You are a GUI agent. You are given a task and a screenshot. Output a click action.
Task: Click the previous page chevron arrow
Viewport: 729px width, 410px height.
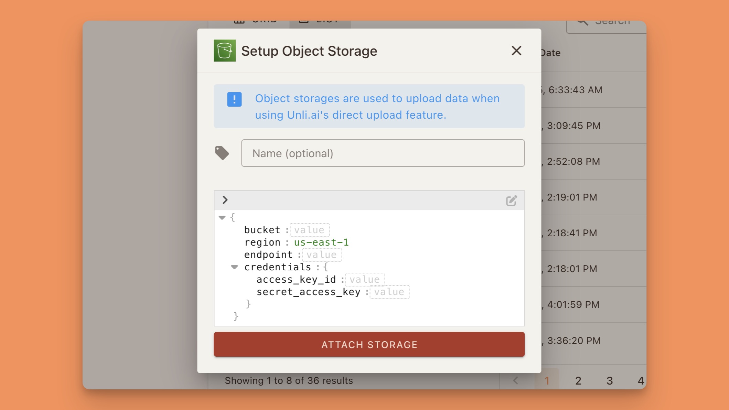515,380
